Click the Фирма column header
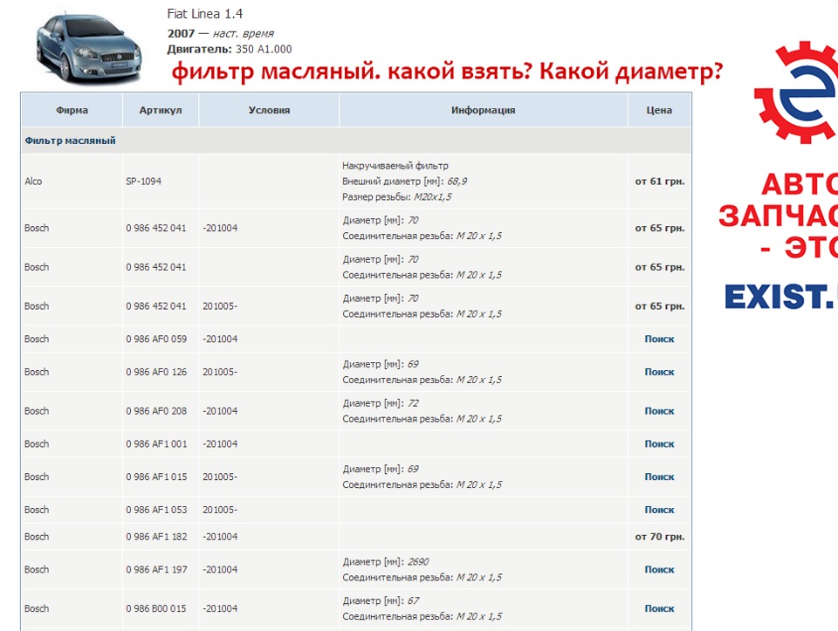This screenshot has height=631, width=838. [72, 110]
